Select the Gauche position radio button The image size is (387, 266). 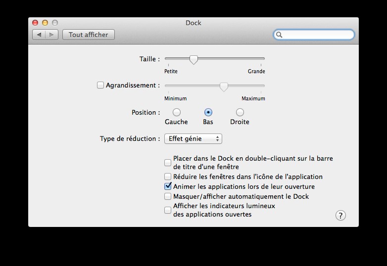coord(177,112)
